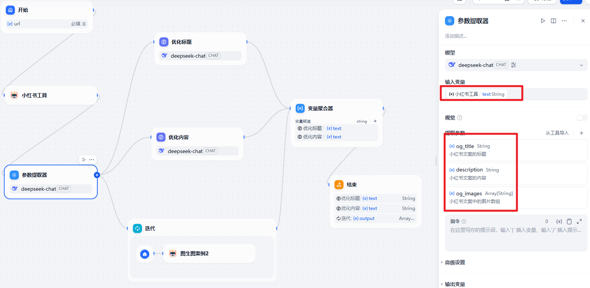Expand the 高级设置 section

point(455,262)
